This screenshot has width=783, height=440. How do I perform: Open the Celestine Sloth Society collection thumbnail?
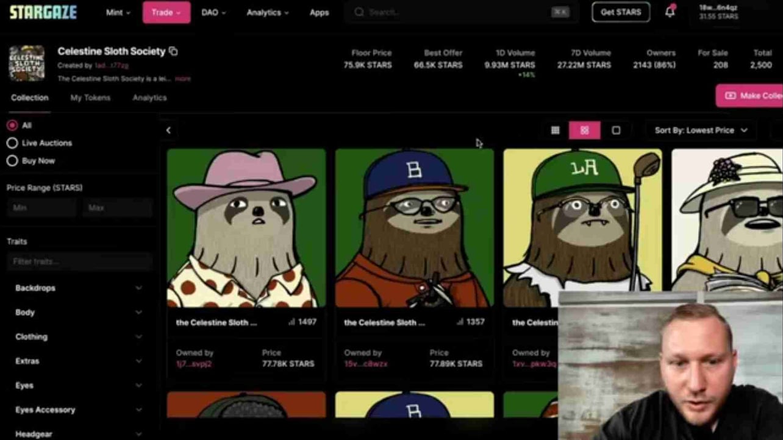[x=27, y=63]
